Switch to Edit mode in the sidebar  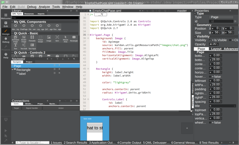coord(6,24)
